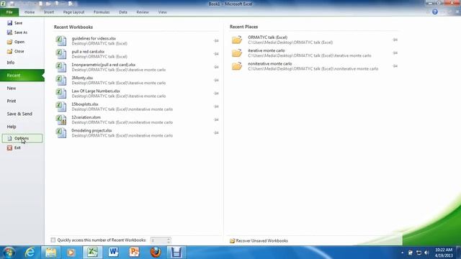Pin 15boxplots.xlsx to the recent list

click(x=216, y=106)
